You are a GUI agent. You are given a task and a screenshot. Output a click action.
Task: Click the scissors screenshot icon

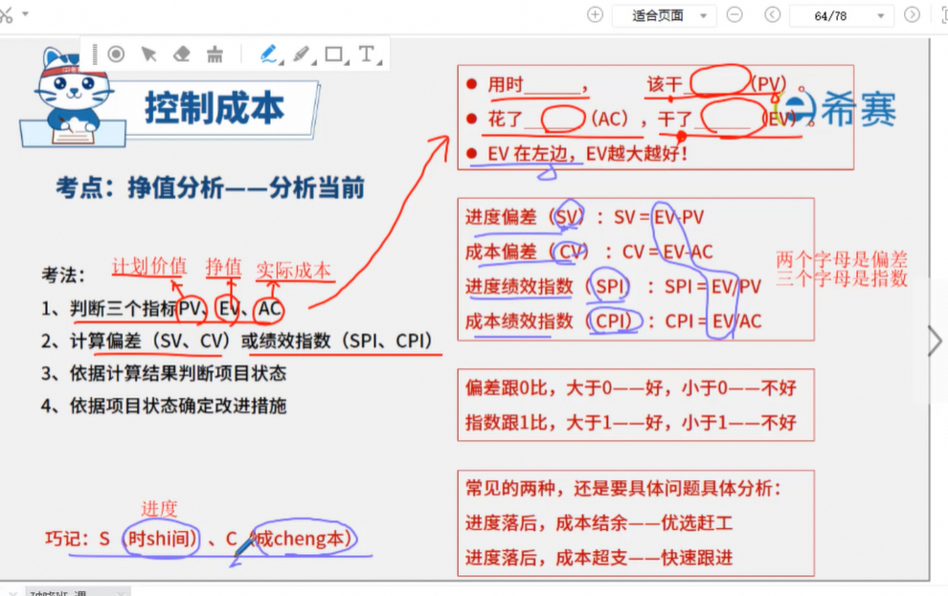click(6, 14)
